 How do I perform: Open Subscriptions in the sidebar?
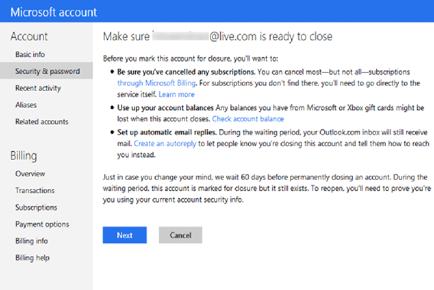pyautogui.click(x=36, y=207)
